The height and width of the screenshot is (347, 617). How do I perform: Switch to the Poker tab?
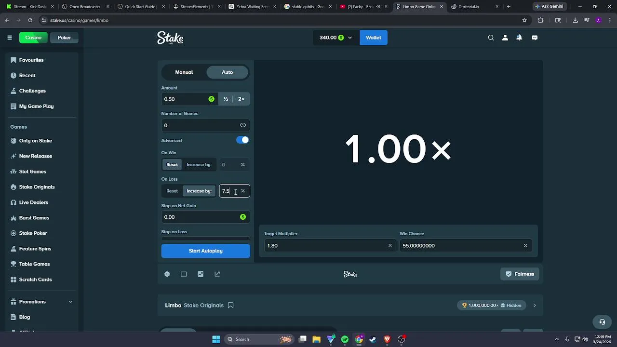pos(64,38)
